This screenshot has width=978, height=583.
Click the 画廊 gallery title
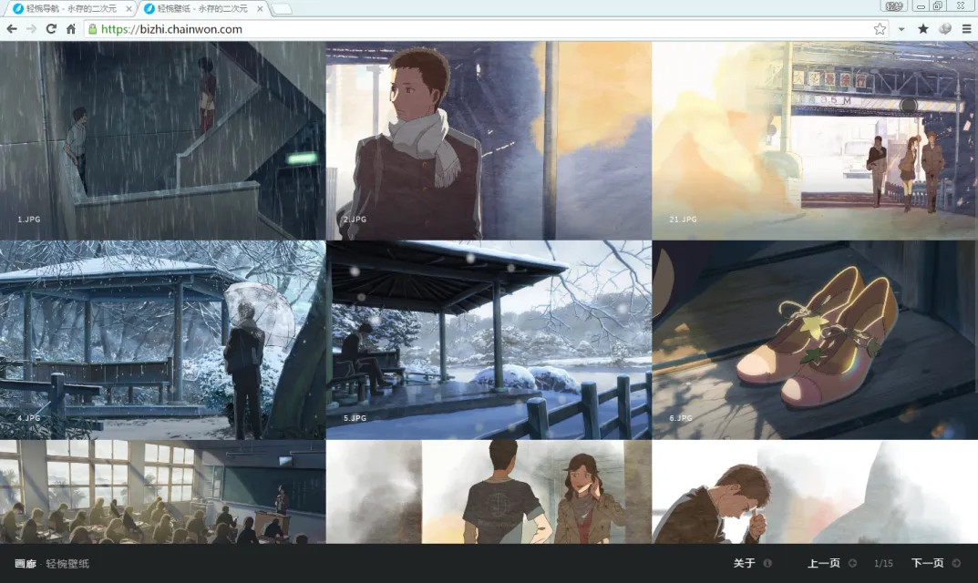[26, 564]
